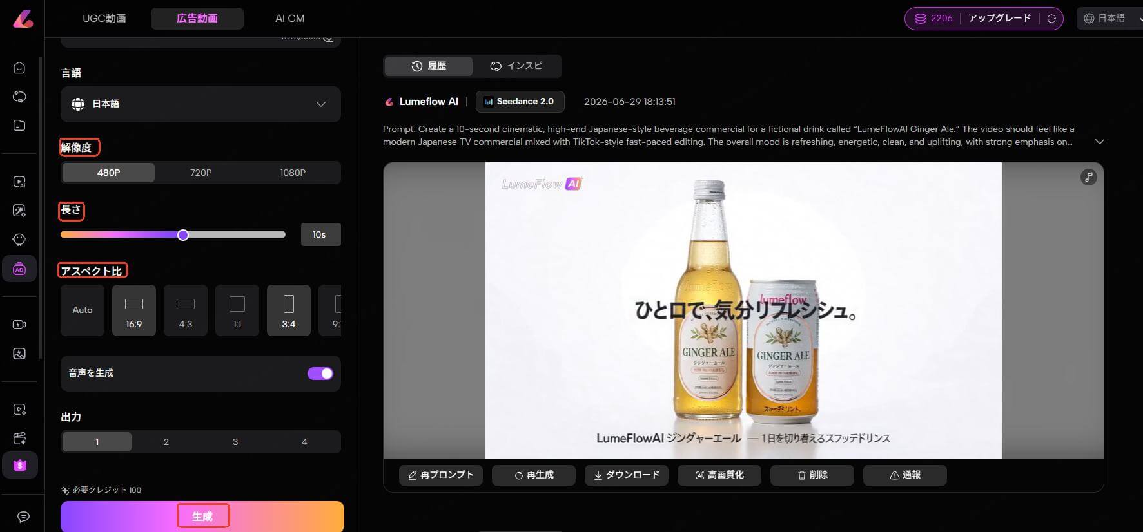Screen dimensions: 1143x532
Task: Select 480P resolution
Action: click(108, 173)
